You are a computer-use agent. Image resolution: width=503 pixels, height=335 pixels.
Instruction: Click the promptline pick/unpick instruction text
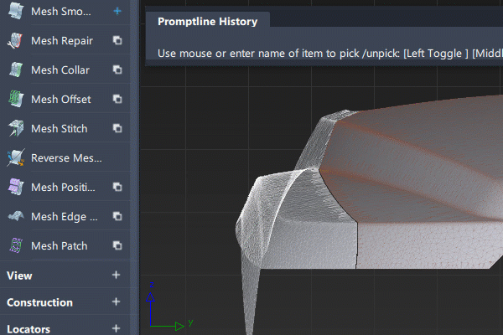pyautogui.click(x=330, y=54)
